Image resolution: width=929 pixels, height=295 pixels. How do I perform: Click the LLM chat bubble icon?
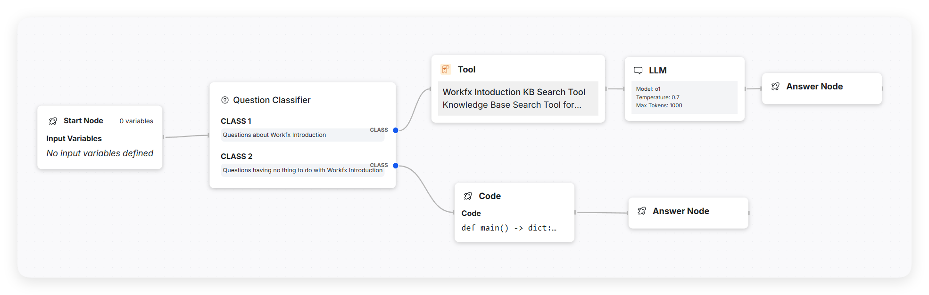(638, 71)
